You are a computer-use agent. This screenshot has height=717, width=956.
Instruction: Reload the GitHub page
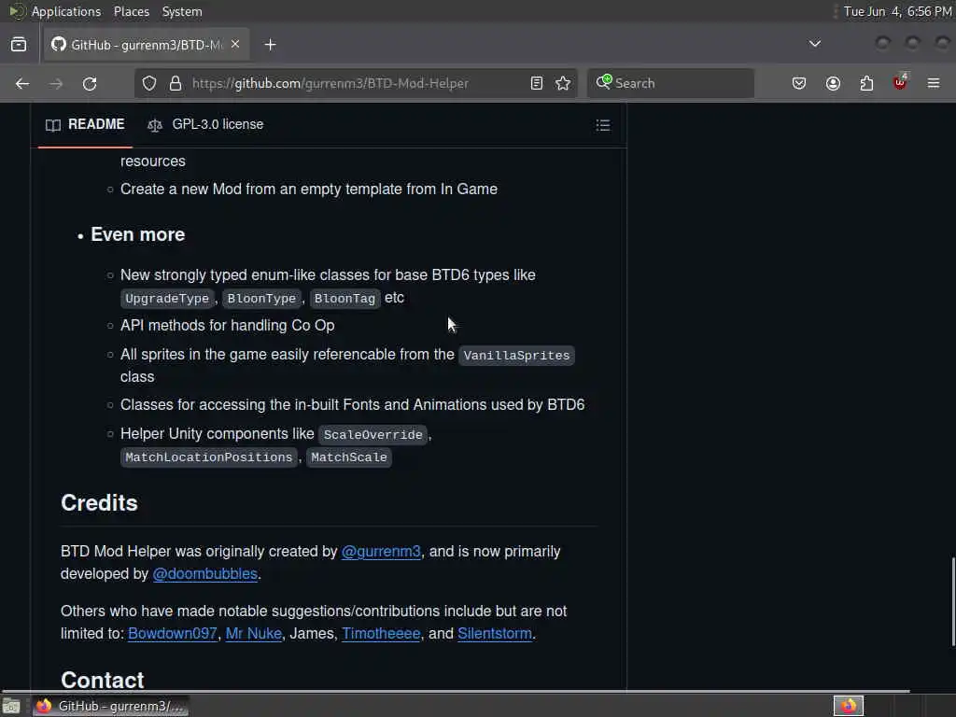click(x=90, y=83)
